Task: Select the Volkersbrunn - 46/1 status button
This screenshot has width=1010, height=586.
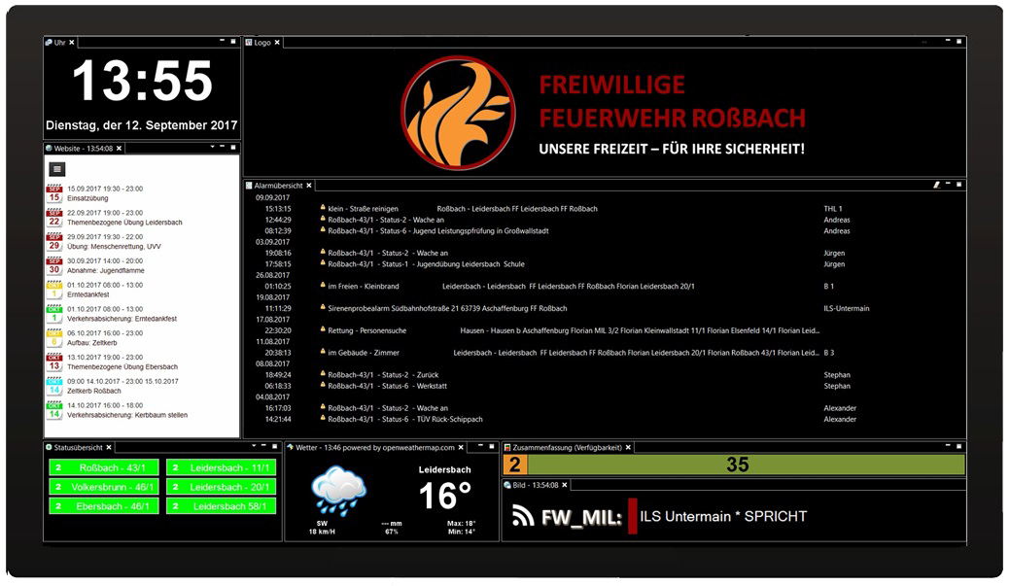Action: (104, 487)
